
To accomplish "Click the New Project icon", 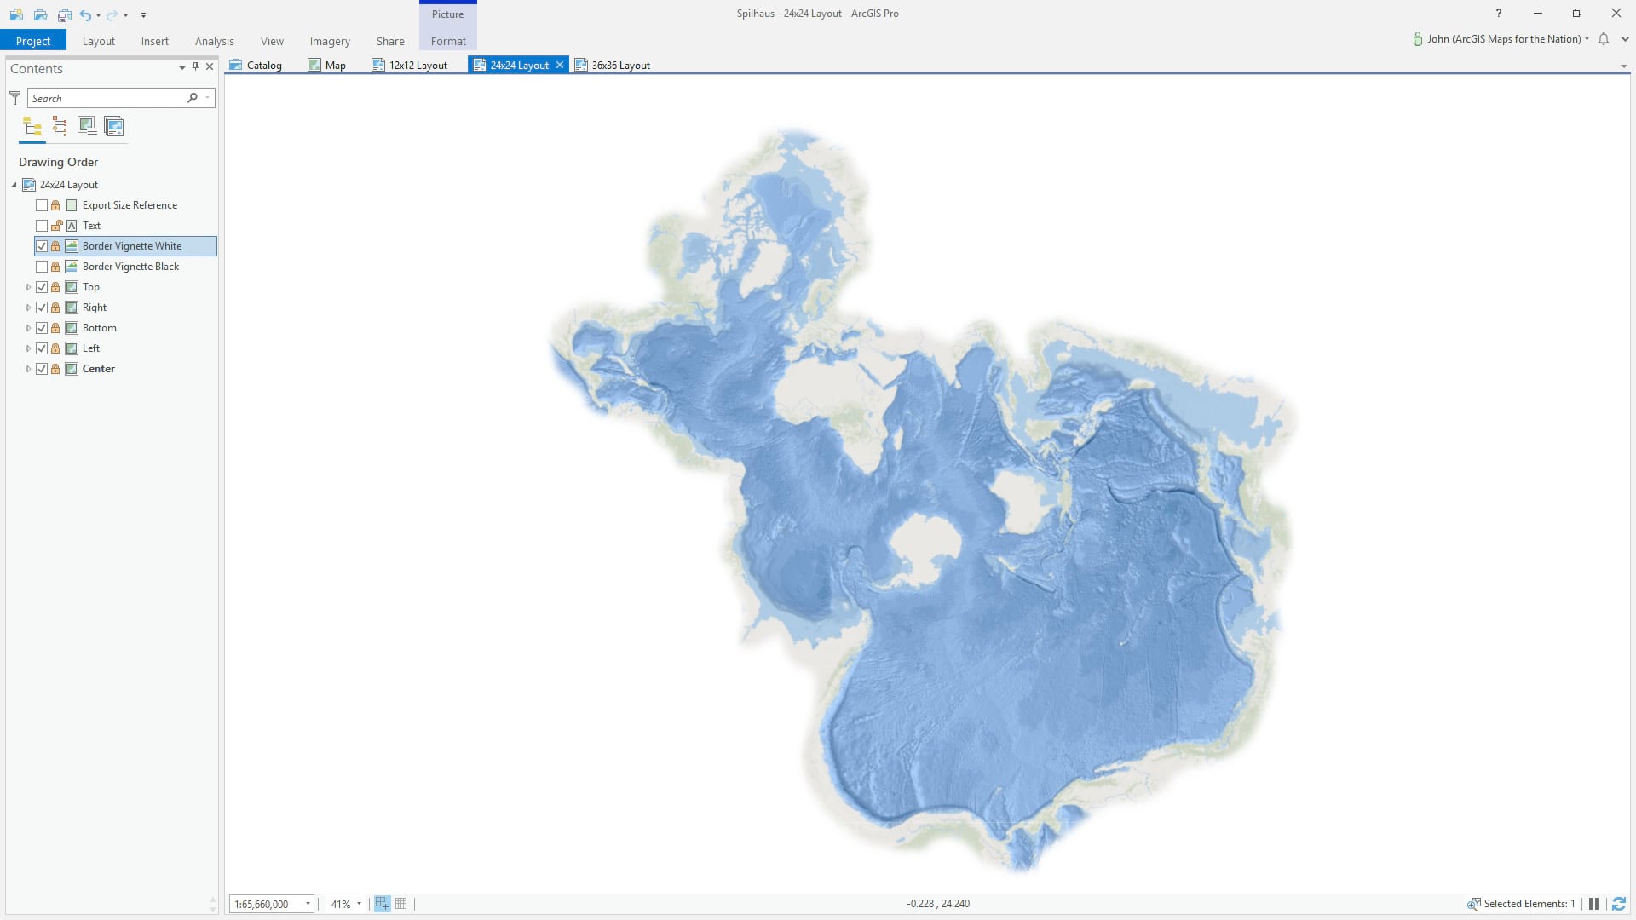I will click(16, 14).
